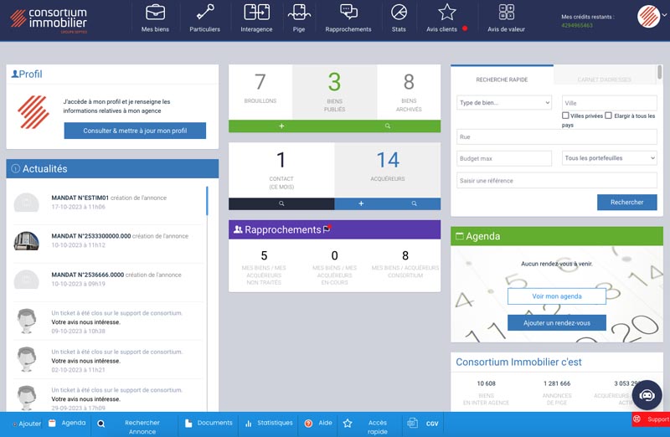The height and width of the screenshot is (437, 670).
Task: Switch to Carnet d'adresses tab
Action: 604,80
